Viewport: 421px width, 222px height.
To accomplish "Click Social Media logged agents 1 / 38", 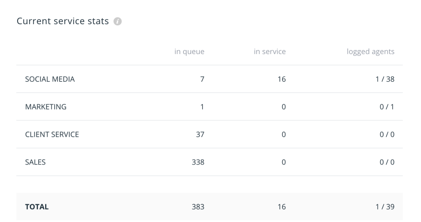I will [x=385, y=79].
